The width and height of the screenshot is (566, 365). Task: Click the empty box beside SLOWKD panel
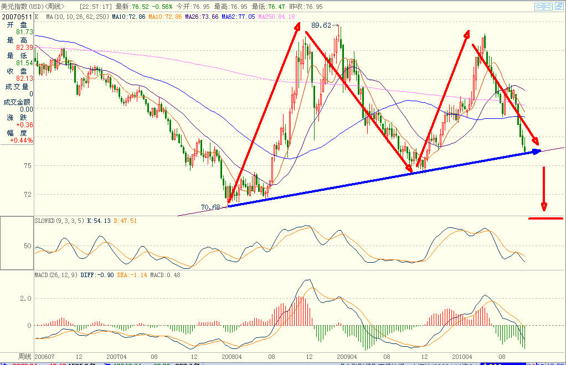17,243
